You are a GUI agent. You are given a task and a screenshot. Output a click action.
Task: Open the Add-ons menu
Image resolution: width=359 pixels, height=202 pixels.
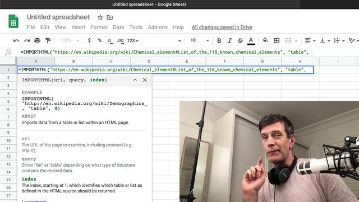(x=158, y=27)
